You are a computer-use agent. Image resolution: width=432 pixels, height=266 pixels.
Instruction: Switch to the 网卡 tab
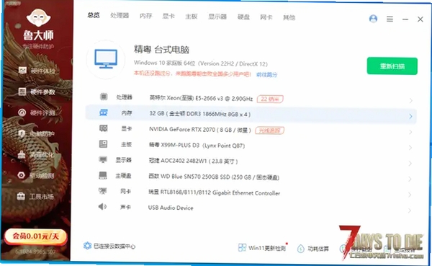coord(266,17)
